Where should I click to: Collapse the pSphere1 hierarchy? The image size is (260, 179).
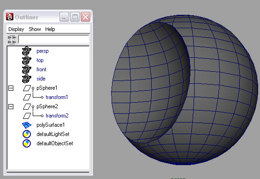[11, 88]
